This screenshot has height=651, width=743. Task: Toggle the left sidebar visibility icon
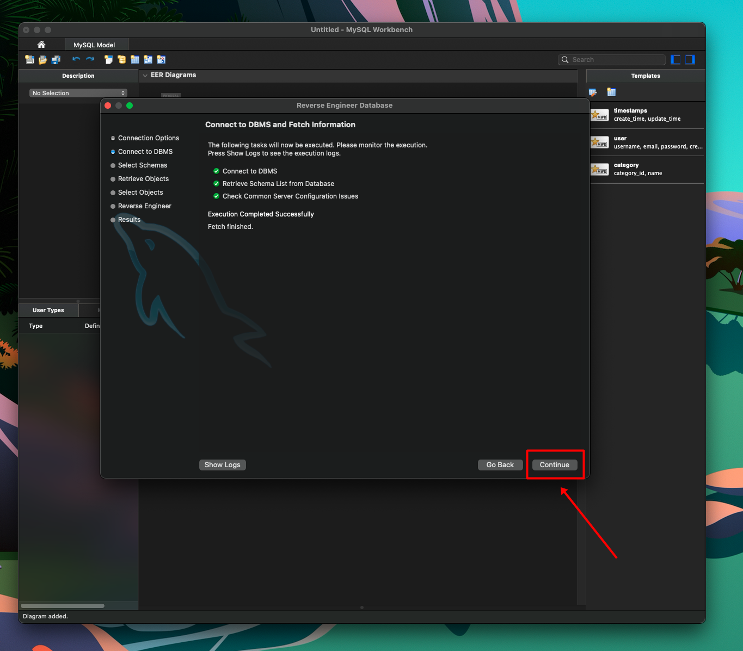(x=676, y=60)
